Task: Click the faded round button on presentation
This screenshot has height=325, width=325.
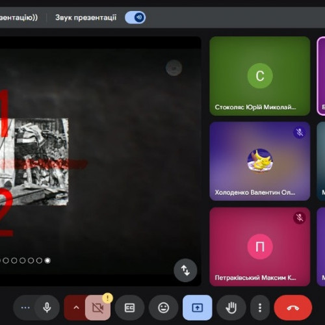Action: point(174,68)
